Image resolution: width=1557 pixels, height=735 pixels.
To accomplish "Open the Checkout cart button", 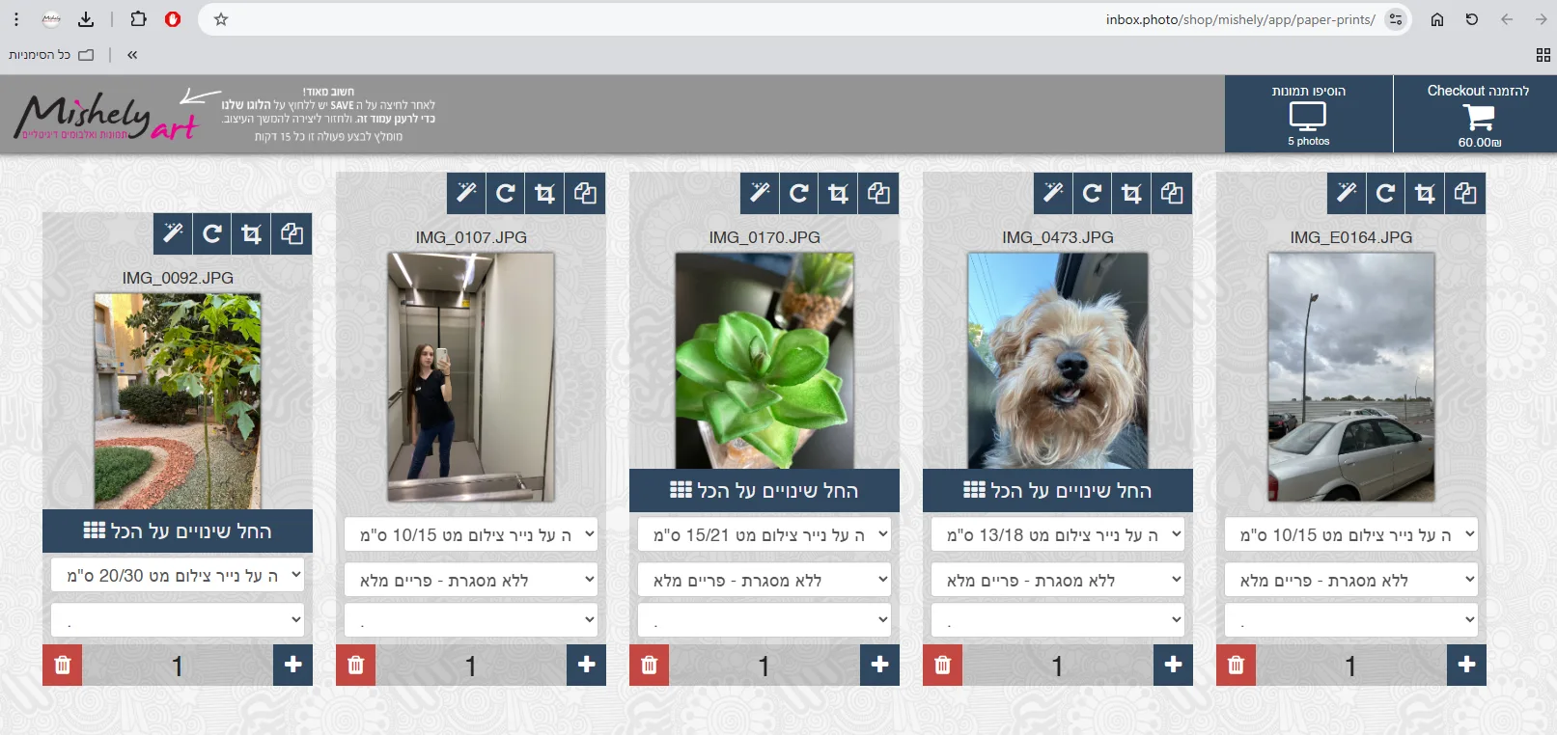I will click(x=1476, y=115).
